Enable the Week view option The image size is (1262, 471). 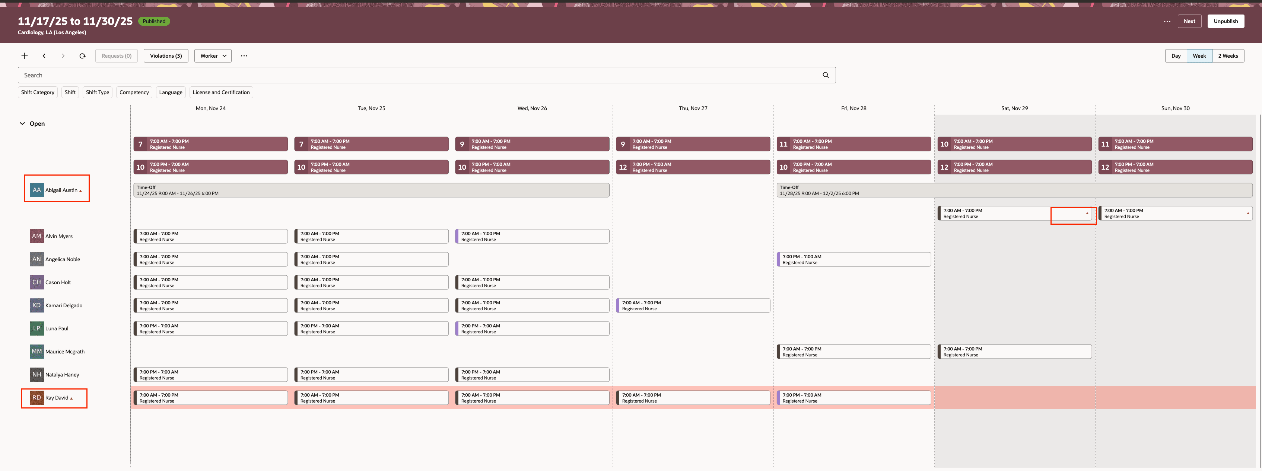pos(1199,55)
